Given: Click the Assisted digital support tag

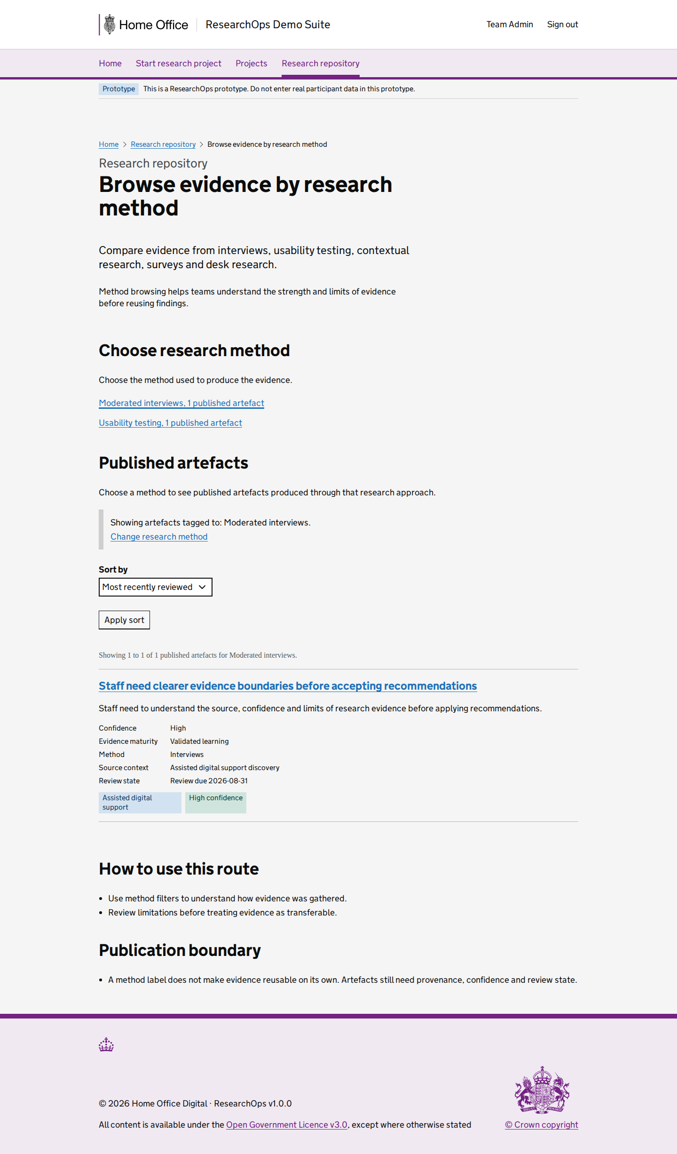Looking at the screenshot, I should pos(140,803).
